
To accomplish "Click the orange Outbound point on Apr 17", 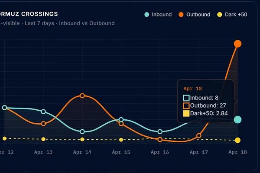I will click(199, 136).
